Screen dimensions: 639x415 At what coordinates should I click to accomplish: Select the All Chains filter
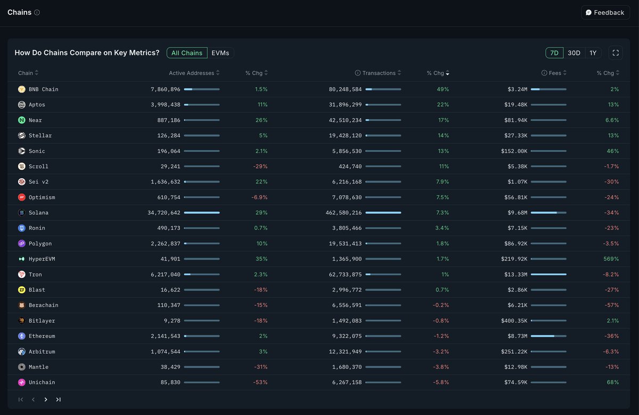[187, 53]
